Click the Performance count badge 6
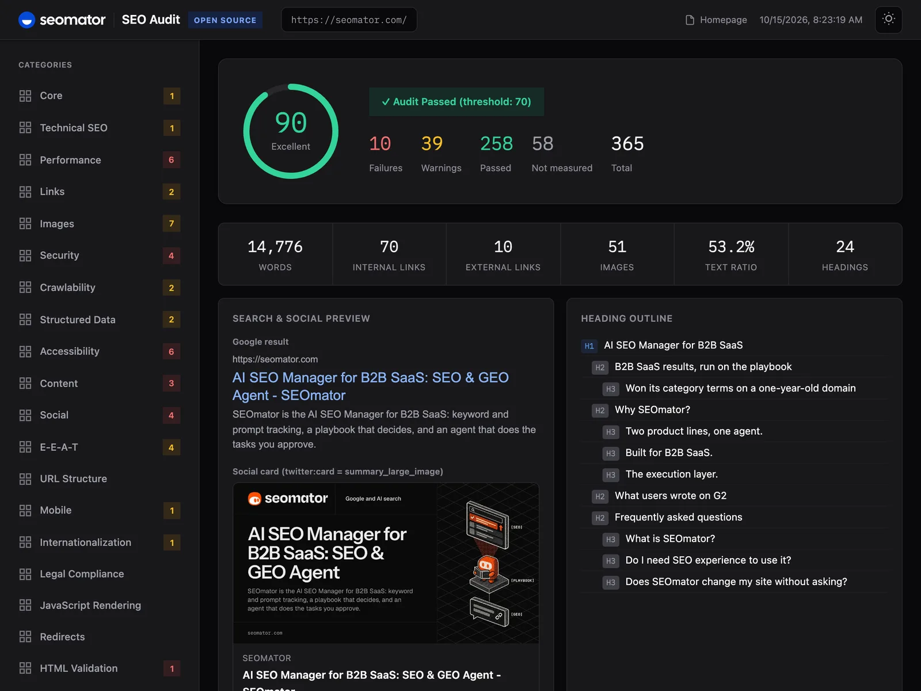Screen dimensions: 921x691 (x=172, y=160)
